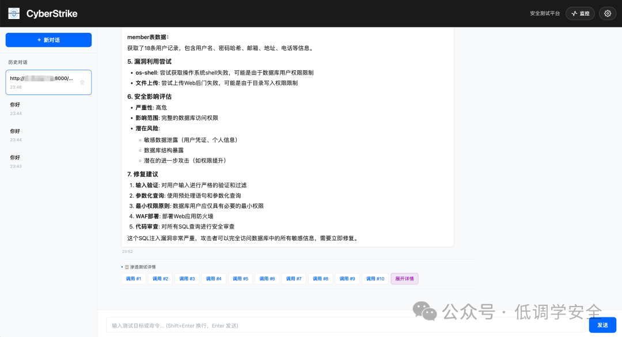
Task: Click the 历史对话 sidebar heading
Action: pyautogui.click(x=18, y=62)
